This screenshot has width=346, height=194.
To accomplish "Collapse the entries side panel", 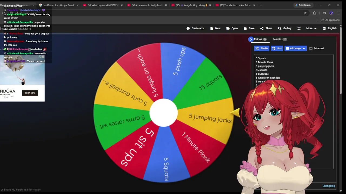I will point(251,39).
